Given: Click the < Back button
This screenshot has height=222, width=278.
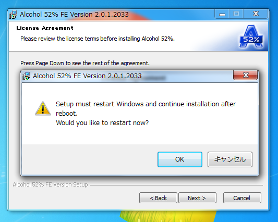Looking at the screenshot, I should [x=158, y=198].
